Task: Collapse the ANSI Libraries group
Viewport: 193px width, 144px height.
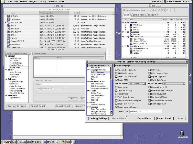Action: pyautogui.click(x=123, y=37)
